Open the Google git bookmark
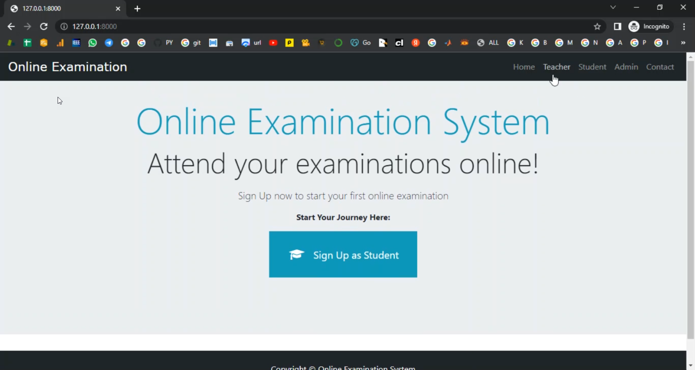The image size is (695, 370). 191,43
